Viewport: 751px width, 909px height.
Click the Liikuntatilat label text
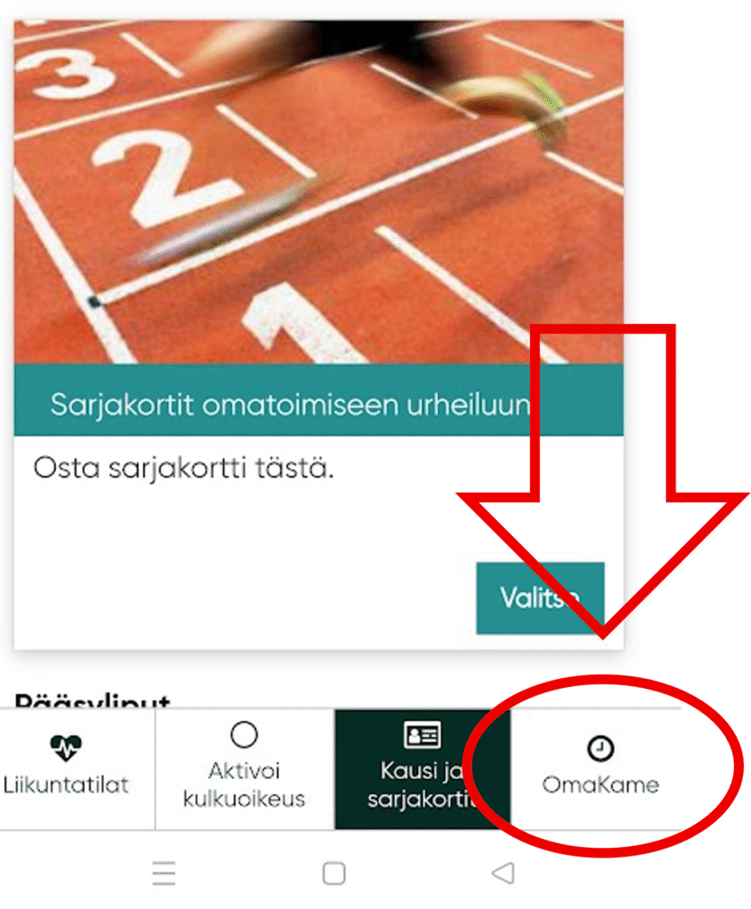(x=66, y=785)
